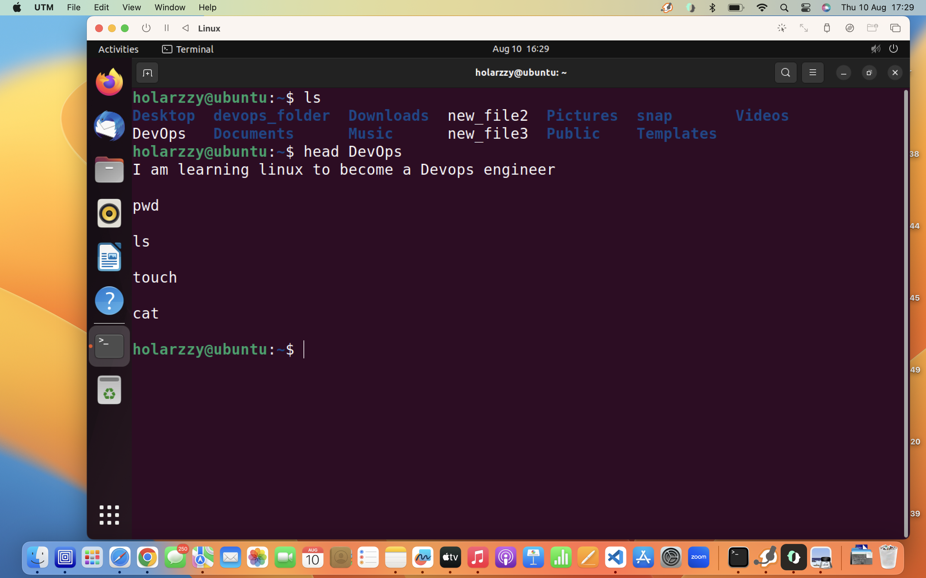Open Google Chrome from macOS dock
Viewport: 926px width, 578px height.
point(147,557)
